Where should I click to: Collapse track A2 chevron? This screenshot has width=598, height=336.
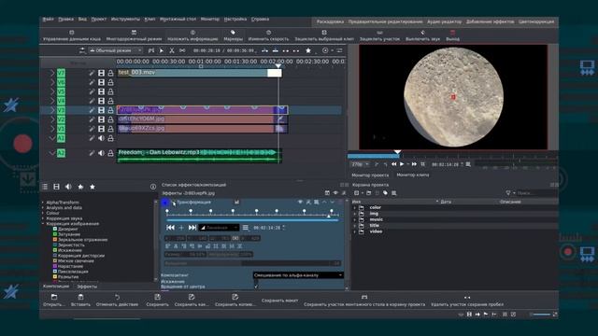point(52,153)
